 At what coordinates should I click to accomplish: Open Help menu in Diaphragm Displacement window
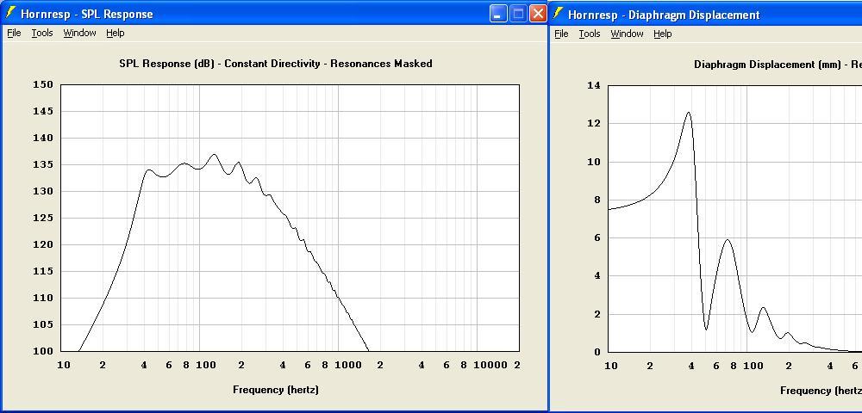coord(663,34)
